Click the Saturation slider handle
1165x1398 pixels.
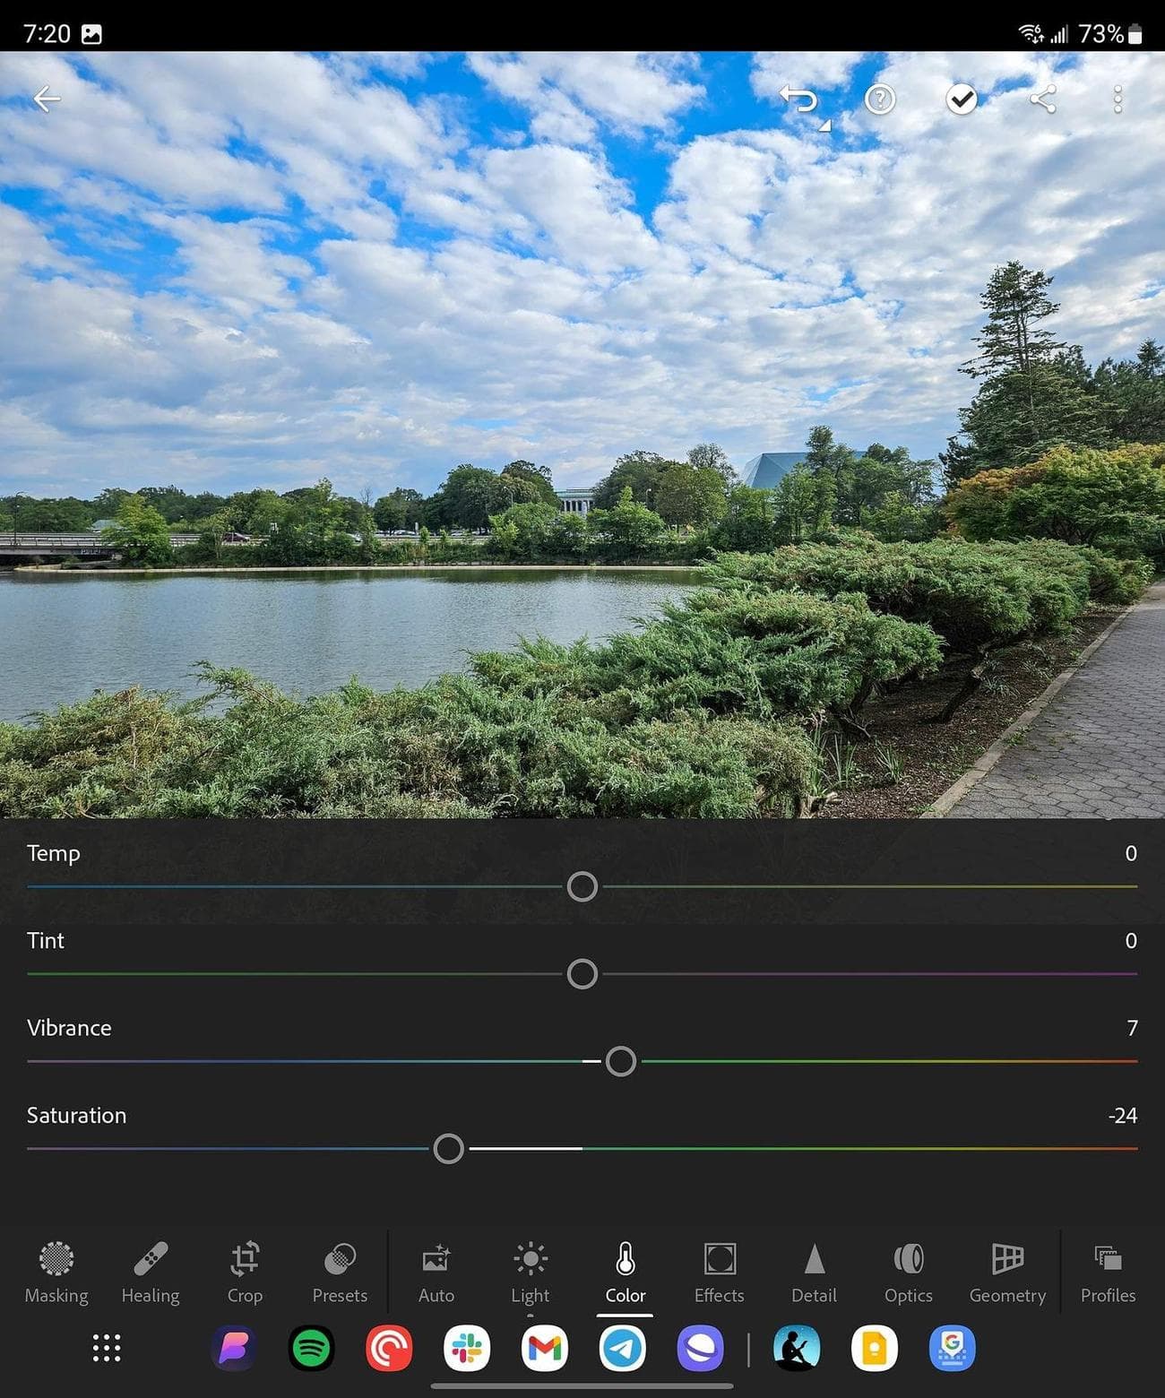pos(448,1148)
